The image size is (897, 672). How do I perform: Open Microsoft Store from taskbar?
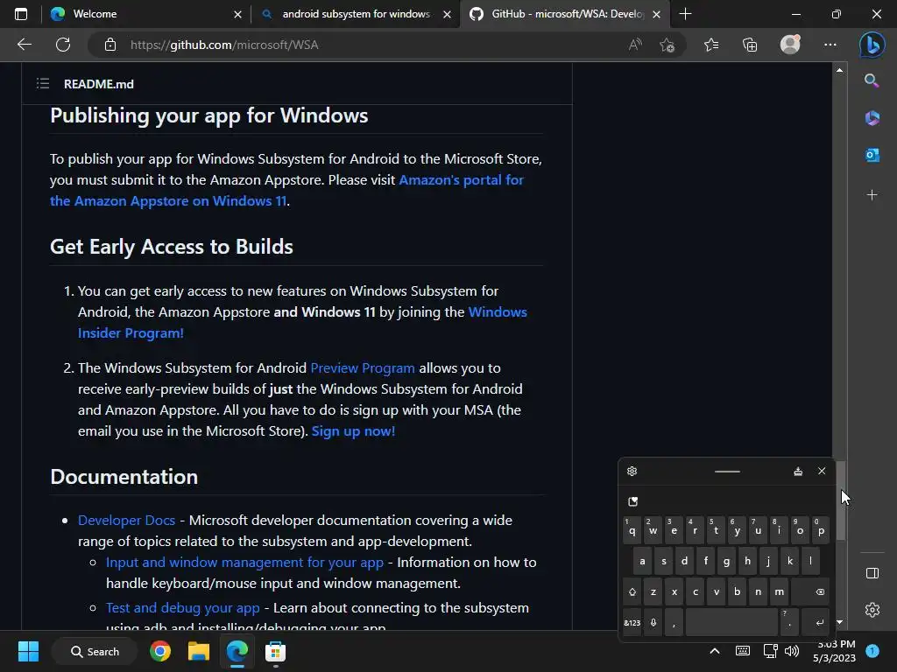(x=275, y=651)
